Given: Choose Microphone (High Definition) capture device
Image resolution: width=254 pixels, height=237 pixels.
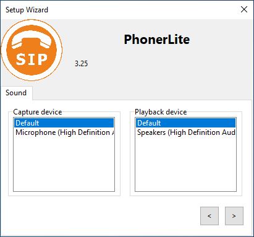Looking at the screenshot, I should [64, 132].
